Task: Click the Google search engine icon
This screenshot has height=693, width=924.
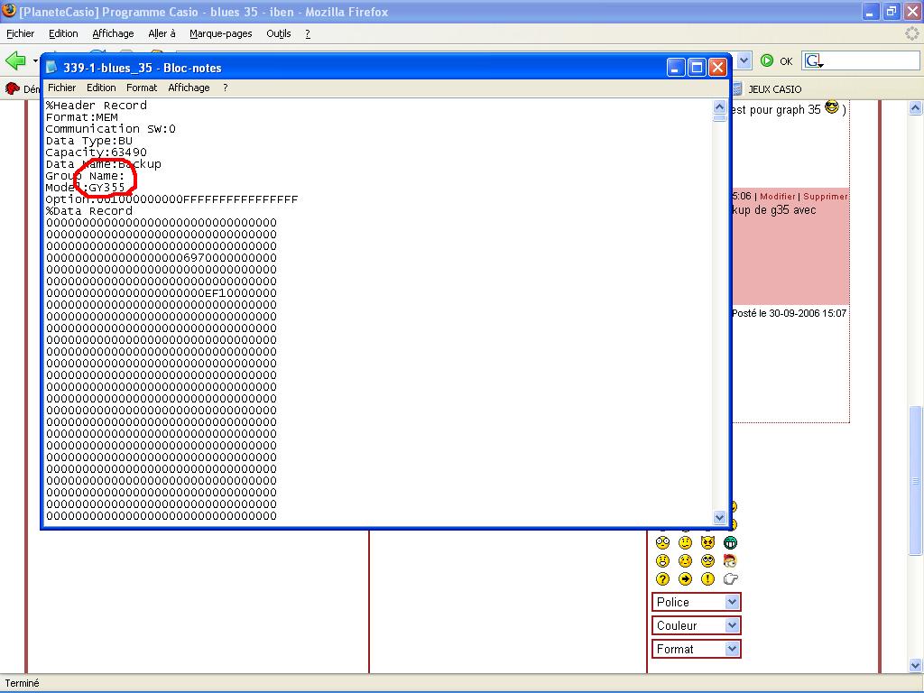Action: click(815, 60)
